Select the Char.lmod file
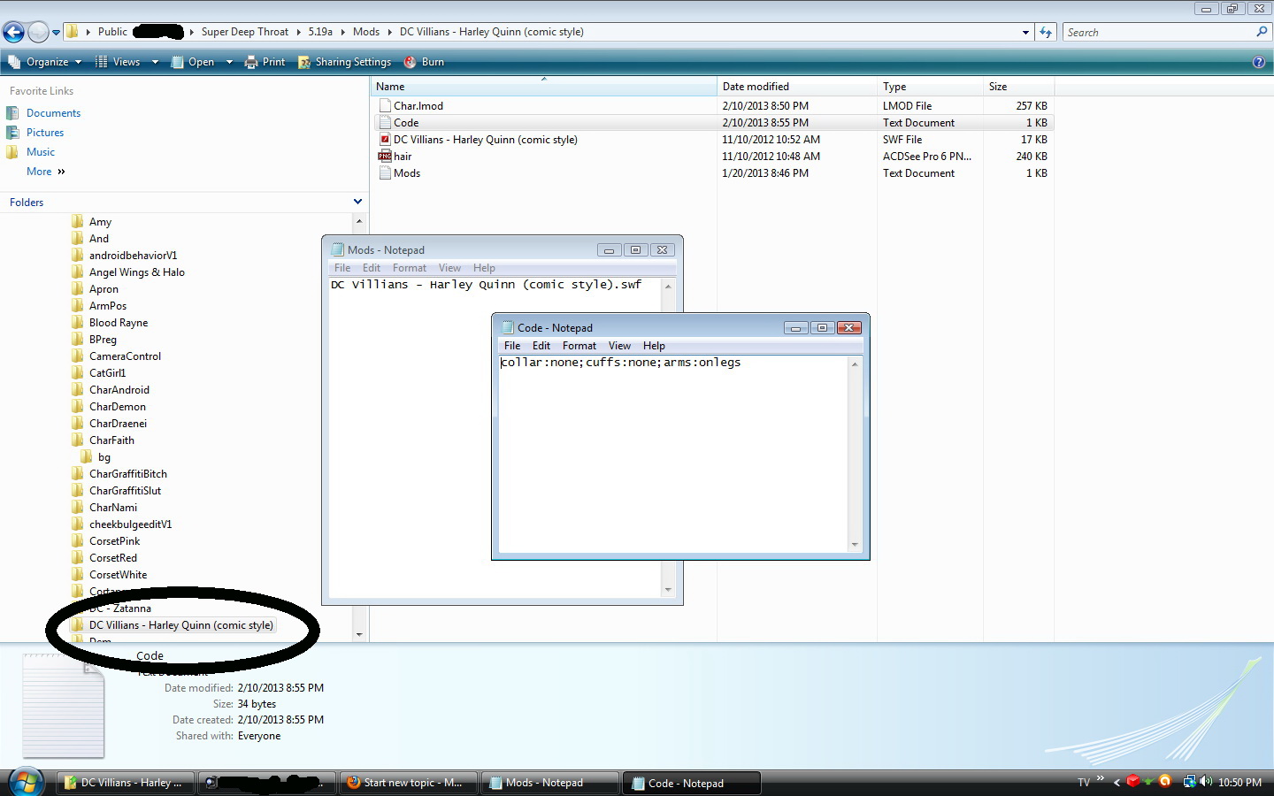 [418, 106]
